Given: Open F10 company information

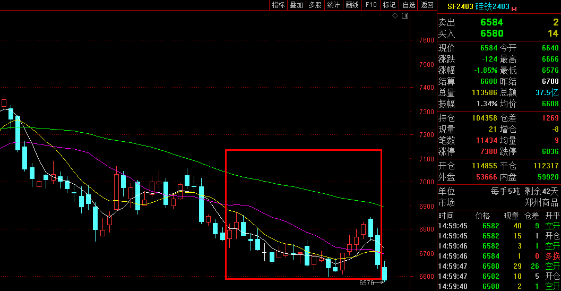Looking at the screenshot, I should (x=371, y=5).
